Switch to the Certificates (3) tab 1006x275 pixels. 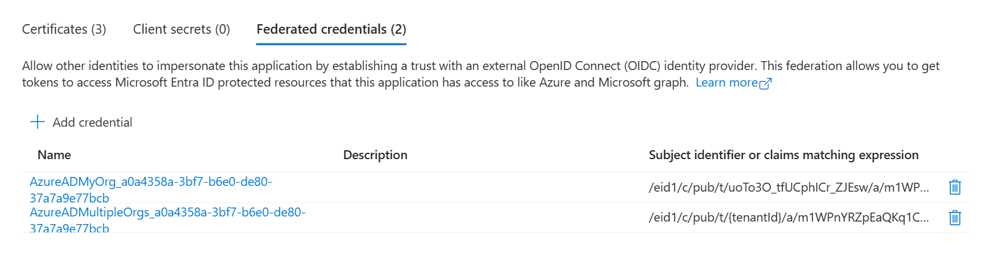[64, 29]
